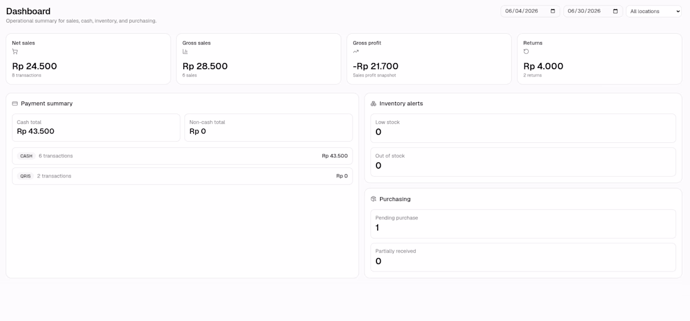The height and width of the screenshot is (321, 690).
Task: Click the circular arrow icon under Returns
Action: click(x=526, y=51)
